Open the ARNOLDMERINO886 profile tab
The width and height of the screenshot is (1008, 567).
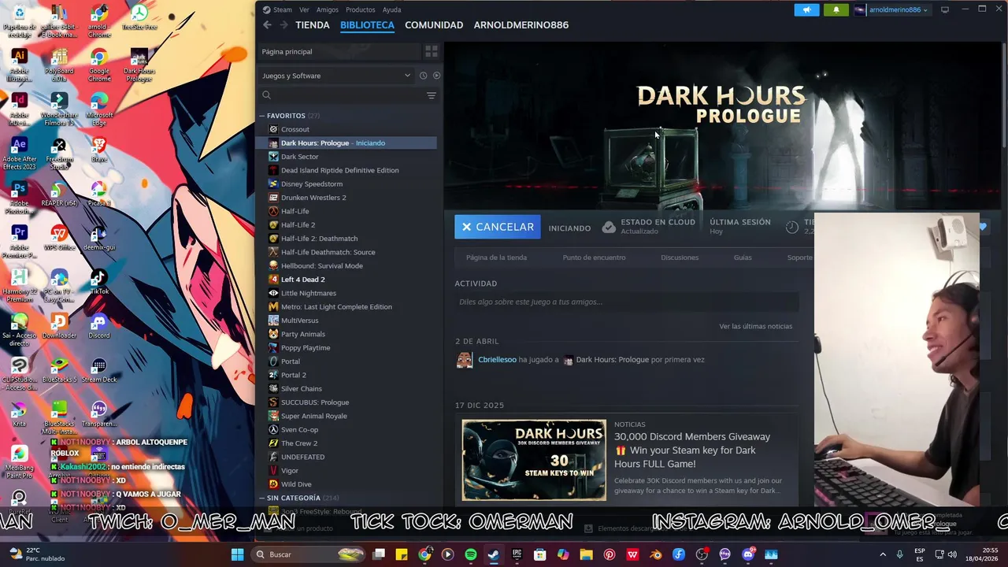coord(521,25)
